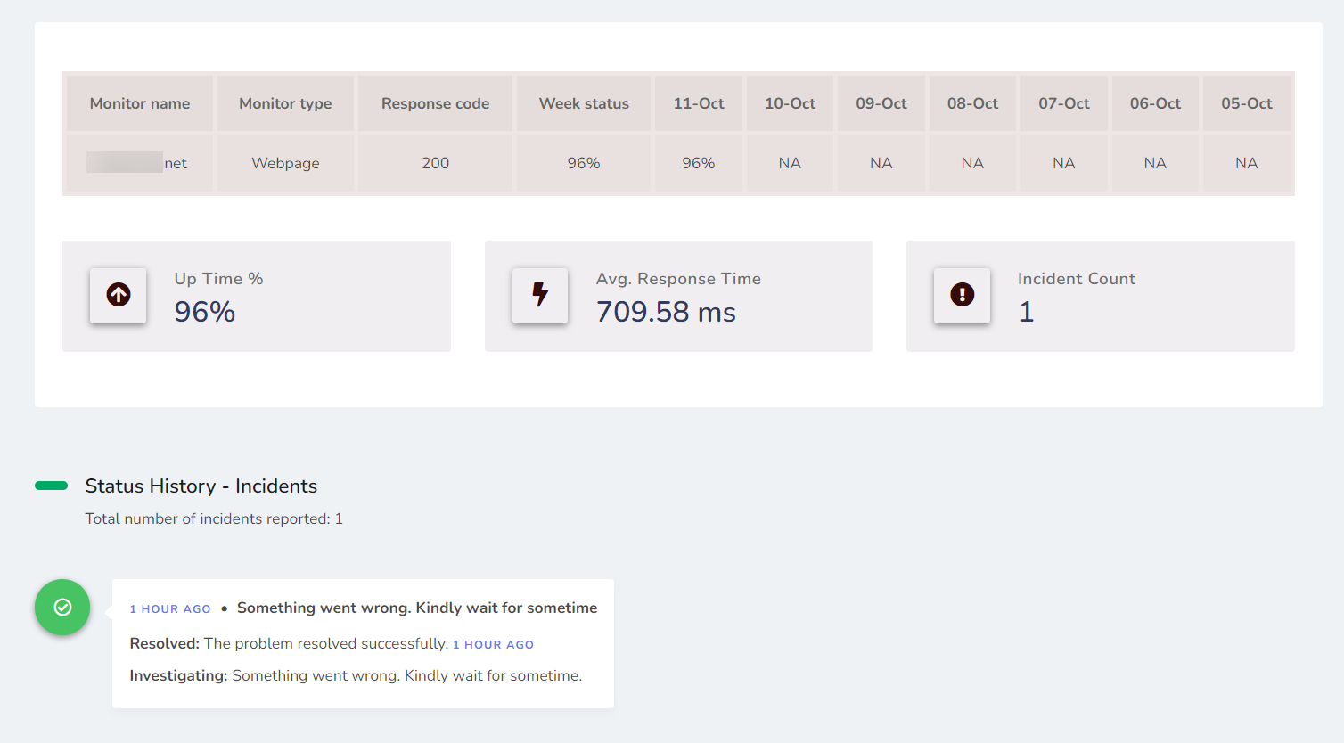Click the 1 HOUR AGO resolved timestamp
1344x743 pixels.
[494, 645]
